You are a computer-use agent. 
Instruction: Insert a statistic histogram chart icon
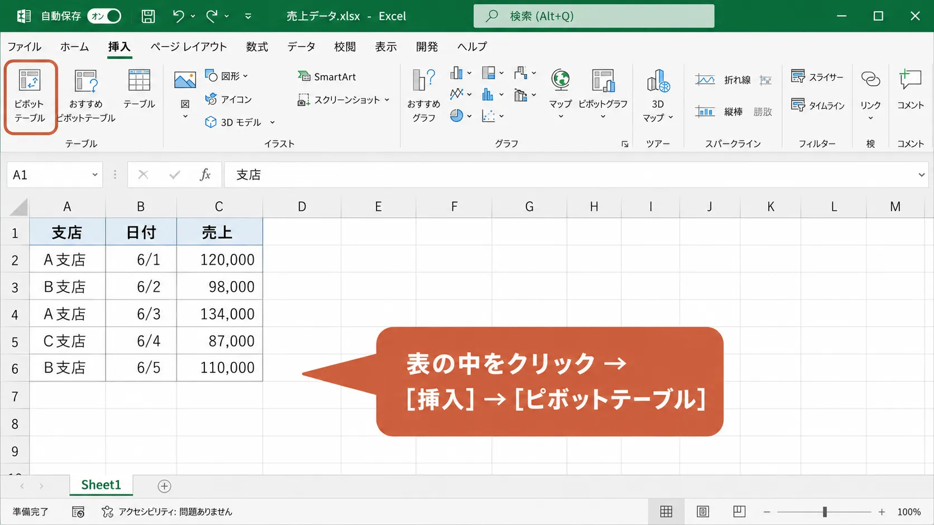(493, 94)
